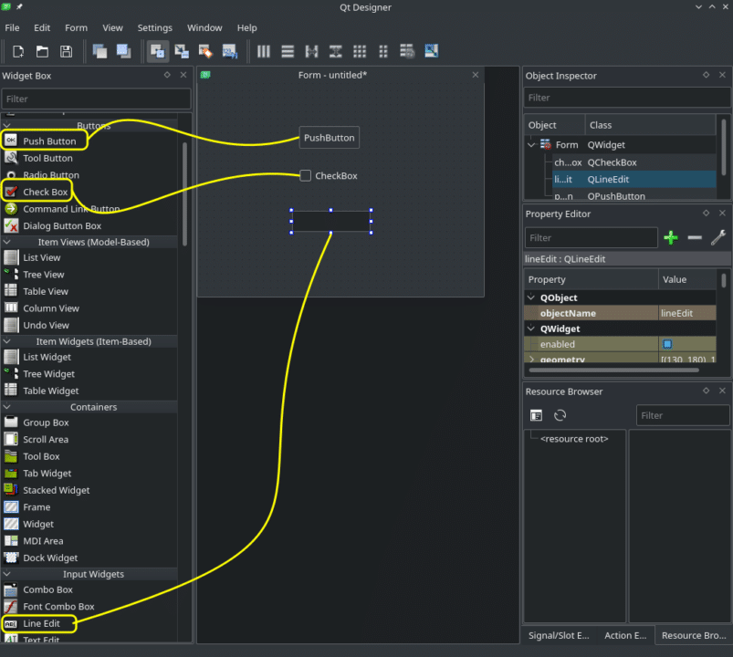
Task: Expand the geometry property row
Action: (532, 359)
